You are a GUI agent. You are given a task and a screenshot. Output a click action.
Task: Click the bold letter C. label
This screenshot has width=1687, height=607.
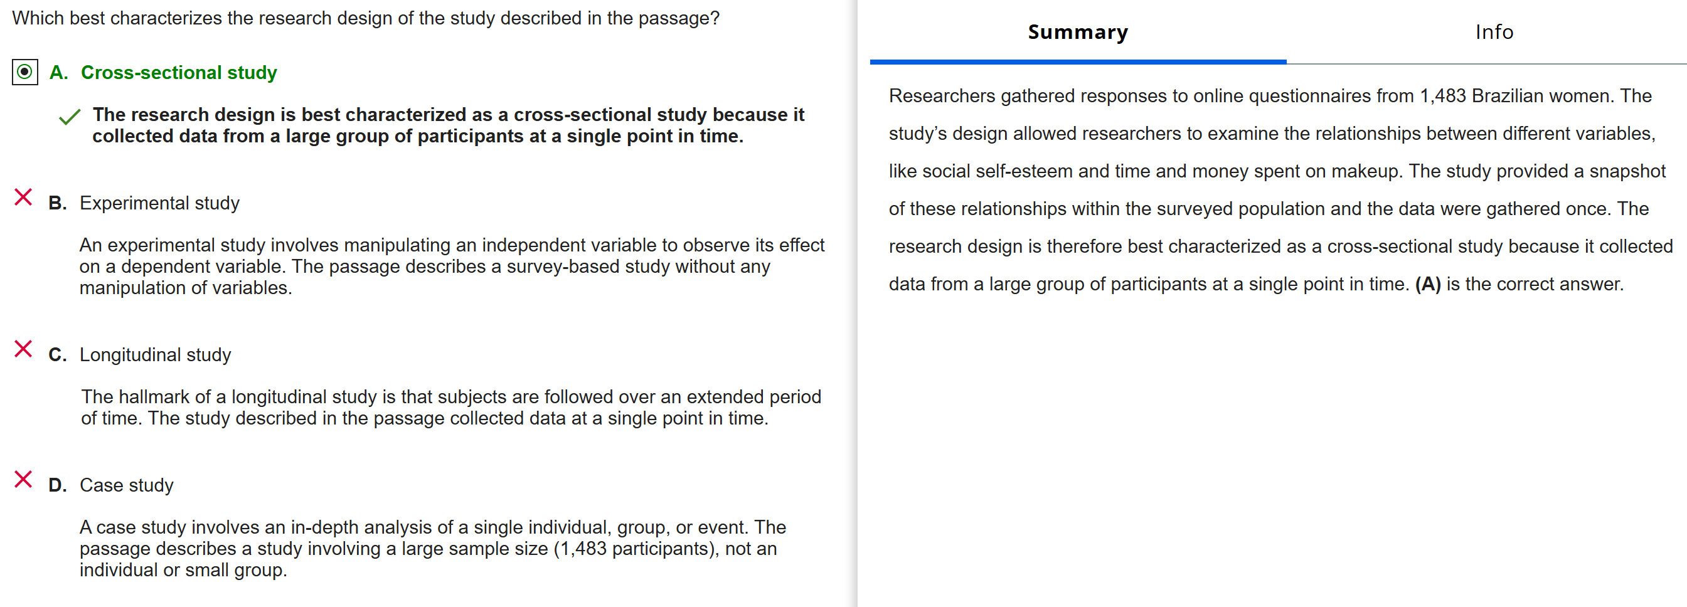coord(58,355)
